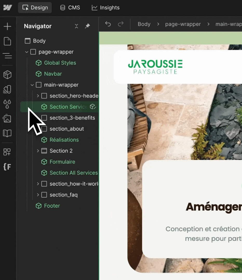Select the Formulaire component row

point(59,162)
